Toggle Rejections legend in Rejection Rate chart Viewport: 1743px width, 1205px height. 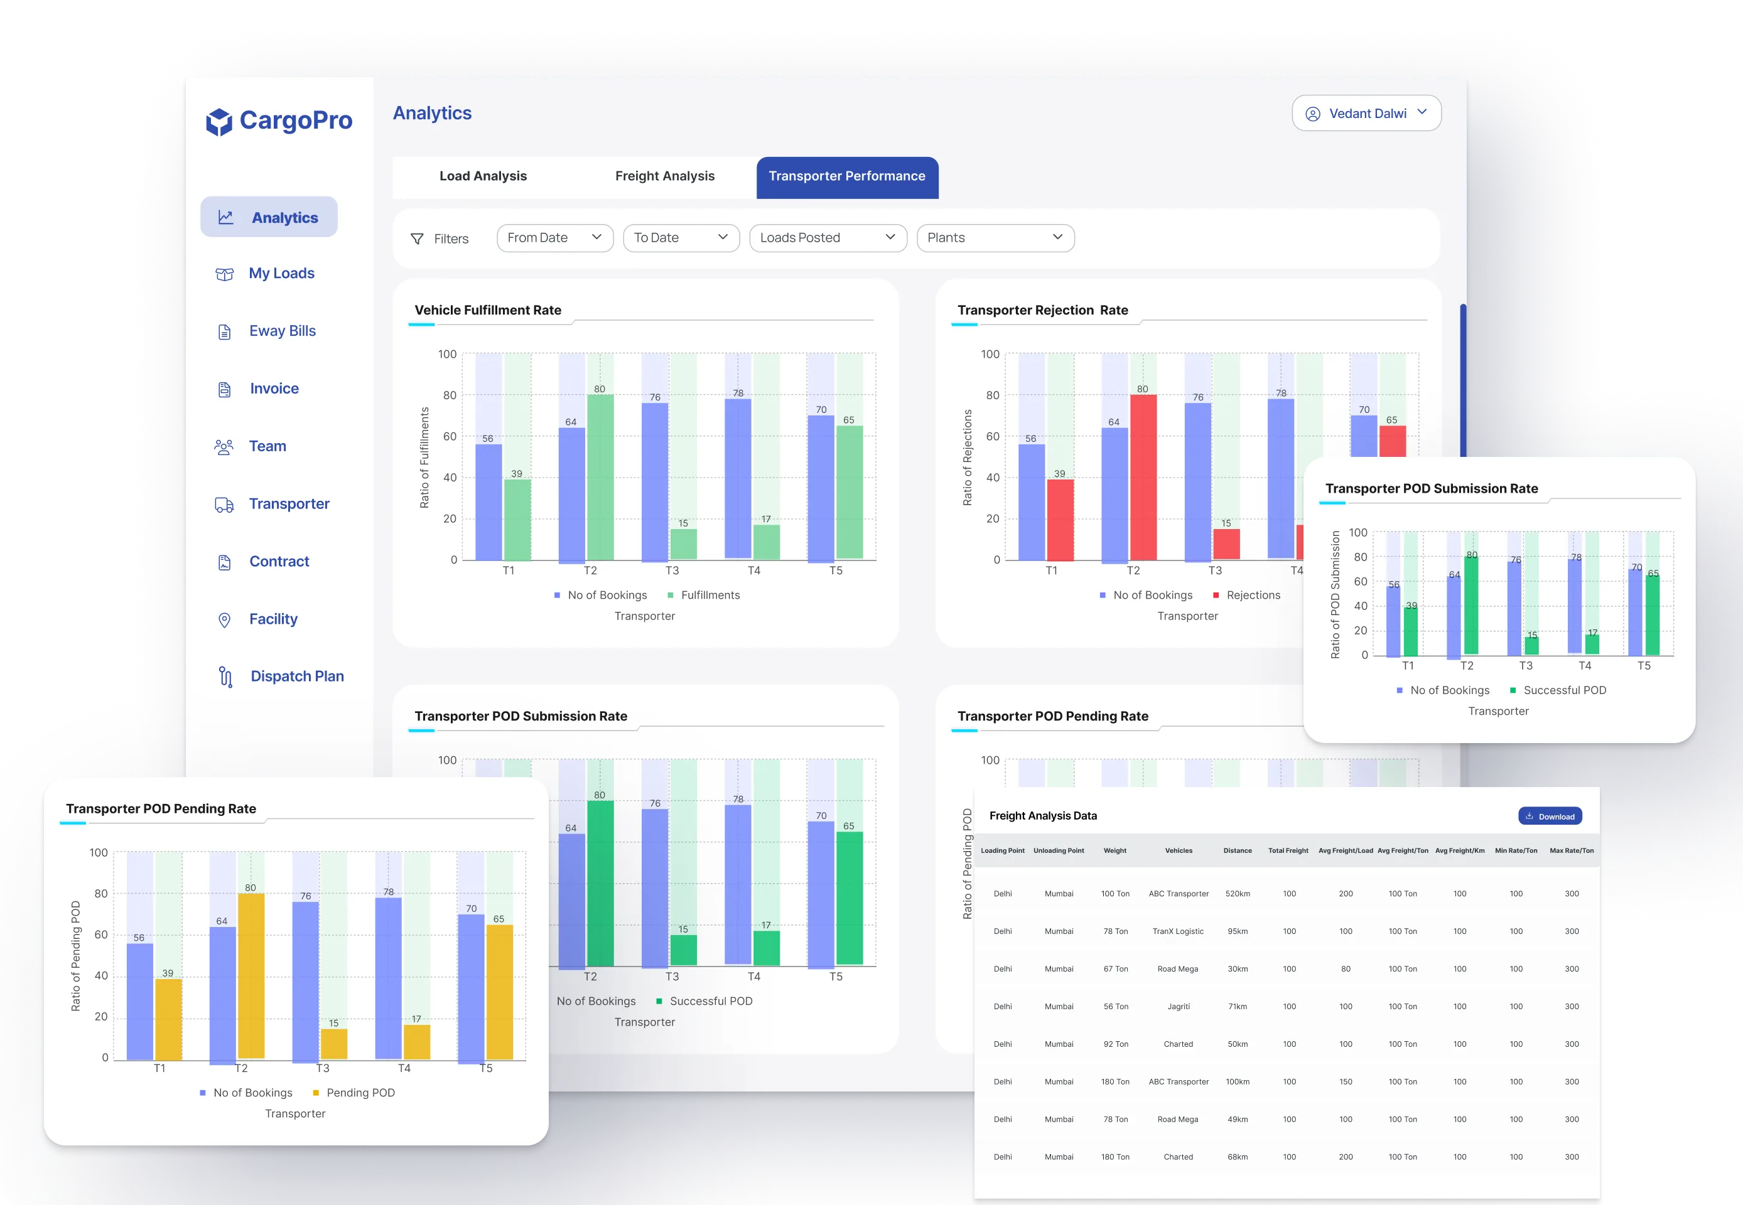tap(1246, 596)
